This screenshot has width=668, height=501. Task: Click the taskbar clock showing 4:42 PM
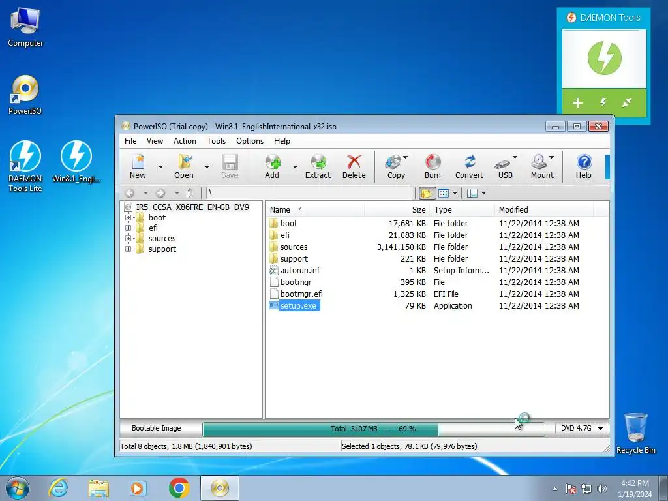coord(635,489)
